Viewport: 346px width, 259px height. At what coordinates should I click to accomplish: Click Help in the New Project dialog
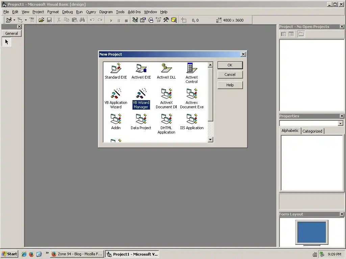pyautogui.click(x=230, y=85)
